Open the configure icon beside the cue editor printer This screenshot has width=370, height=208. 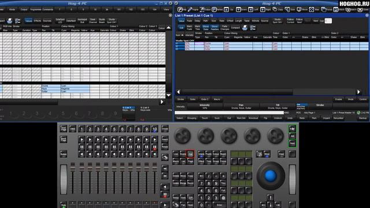click(253, 28)
